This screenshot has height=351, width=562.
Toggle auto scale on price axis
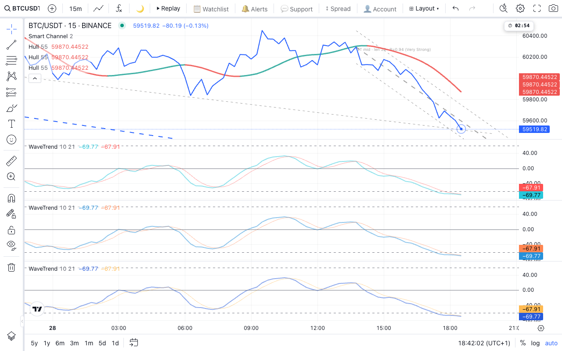[x=551, y=343]
